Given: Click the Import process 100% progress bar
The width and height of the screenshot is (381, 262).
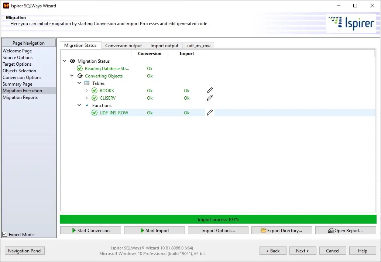Looking at the screenshot, I should tap(218, 219).
